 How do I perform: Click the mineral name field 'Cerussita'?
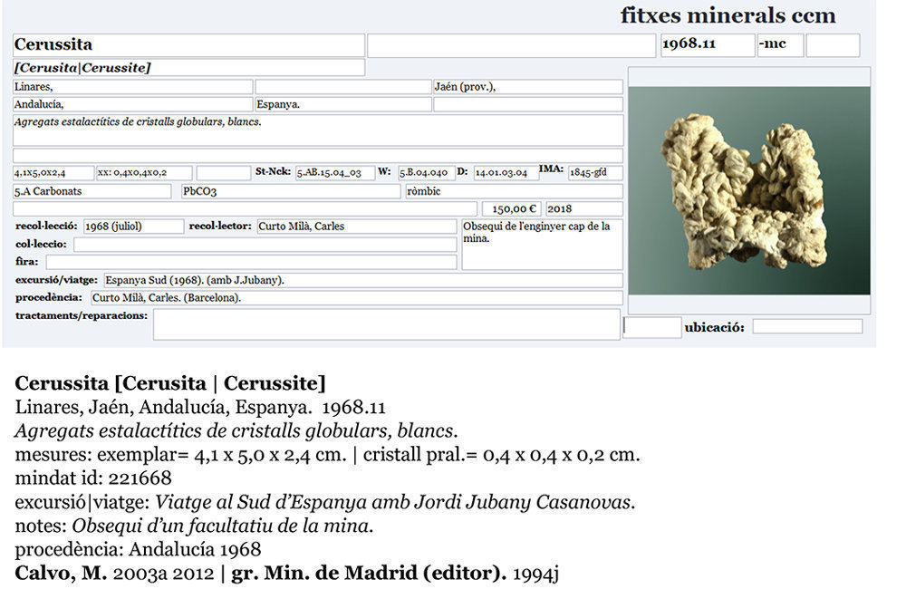click(x=188, y=45)
